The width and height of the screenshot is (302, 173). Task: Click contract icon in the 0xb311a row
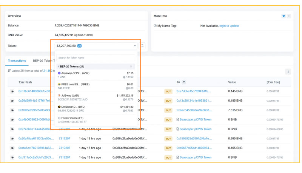coord(177,157)
